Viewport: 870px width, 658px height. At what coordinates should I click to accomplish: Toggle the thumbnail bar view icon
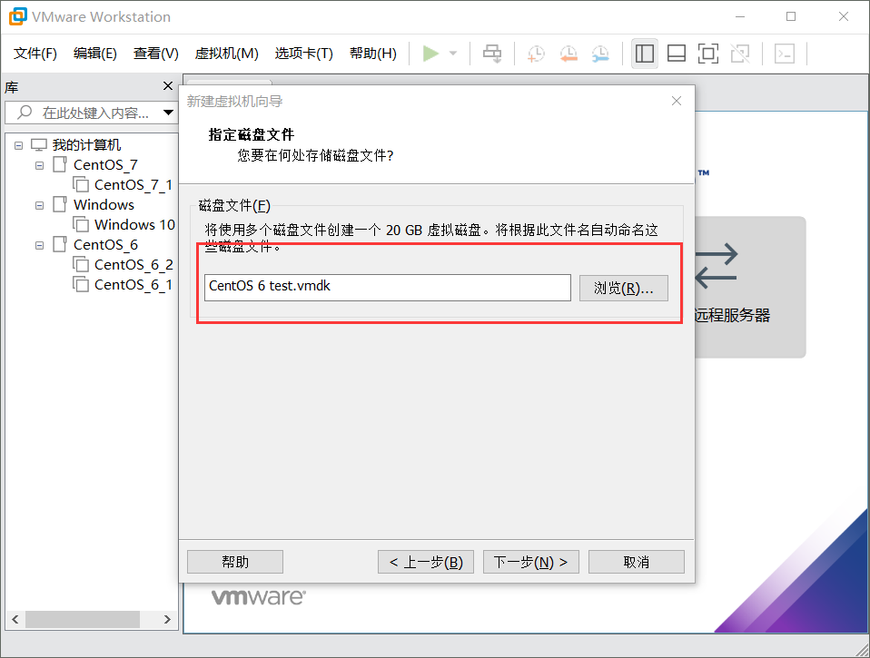pos(677,54)
